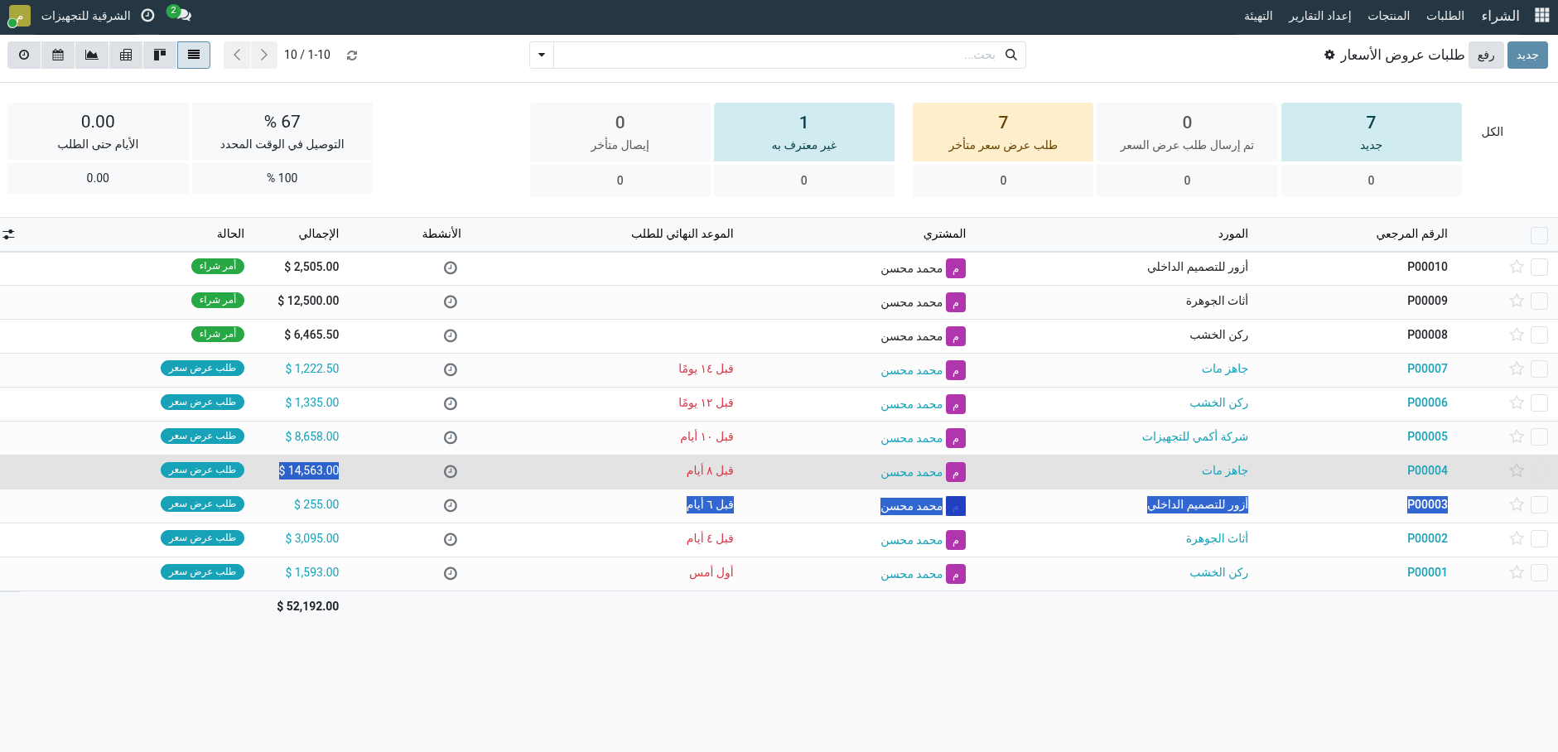Open the التهيئة menu
Viewport: 1558px width, 752px height.
tap(1258, 15)
